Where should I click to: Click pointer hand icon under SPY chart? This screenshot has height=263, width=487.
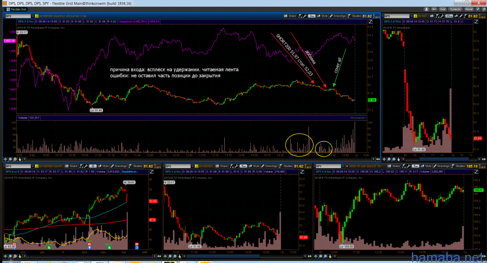(330, 256)
